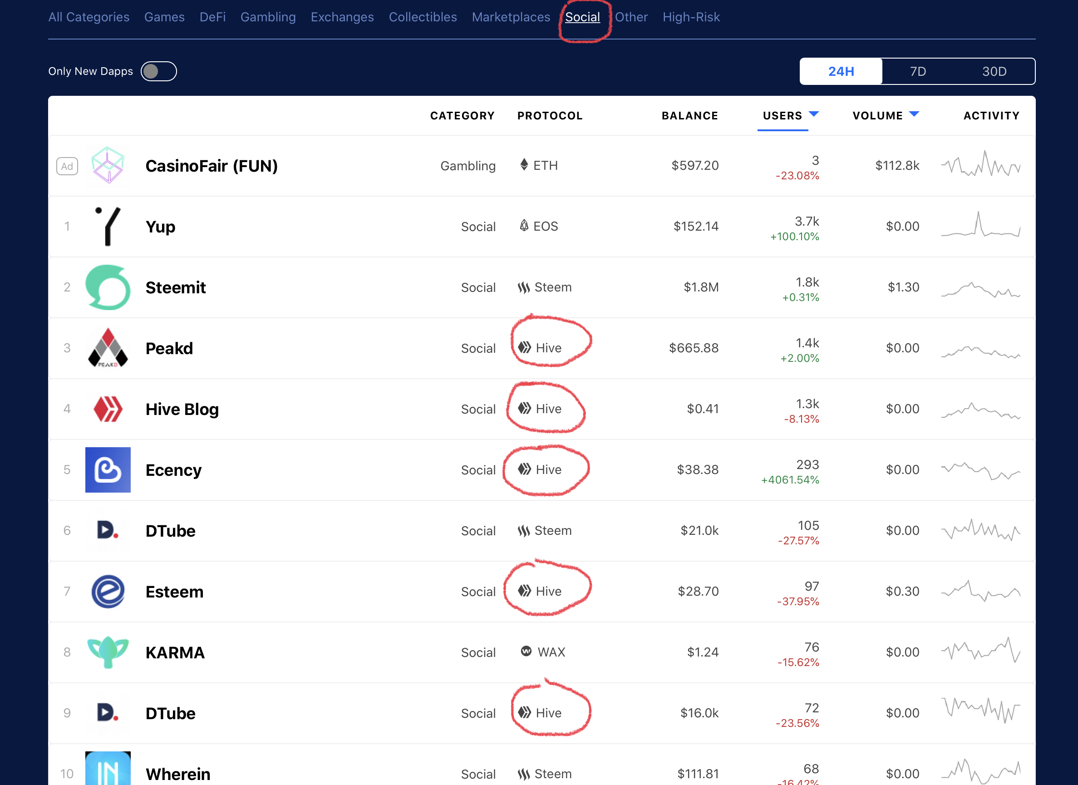The width and height of the screenshot is (1078, 785).
Task: Click the Yup dapp logo
Action: coord(108,226)
